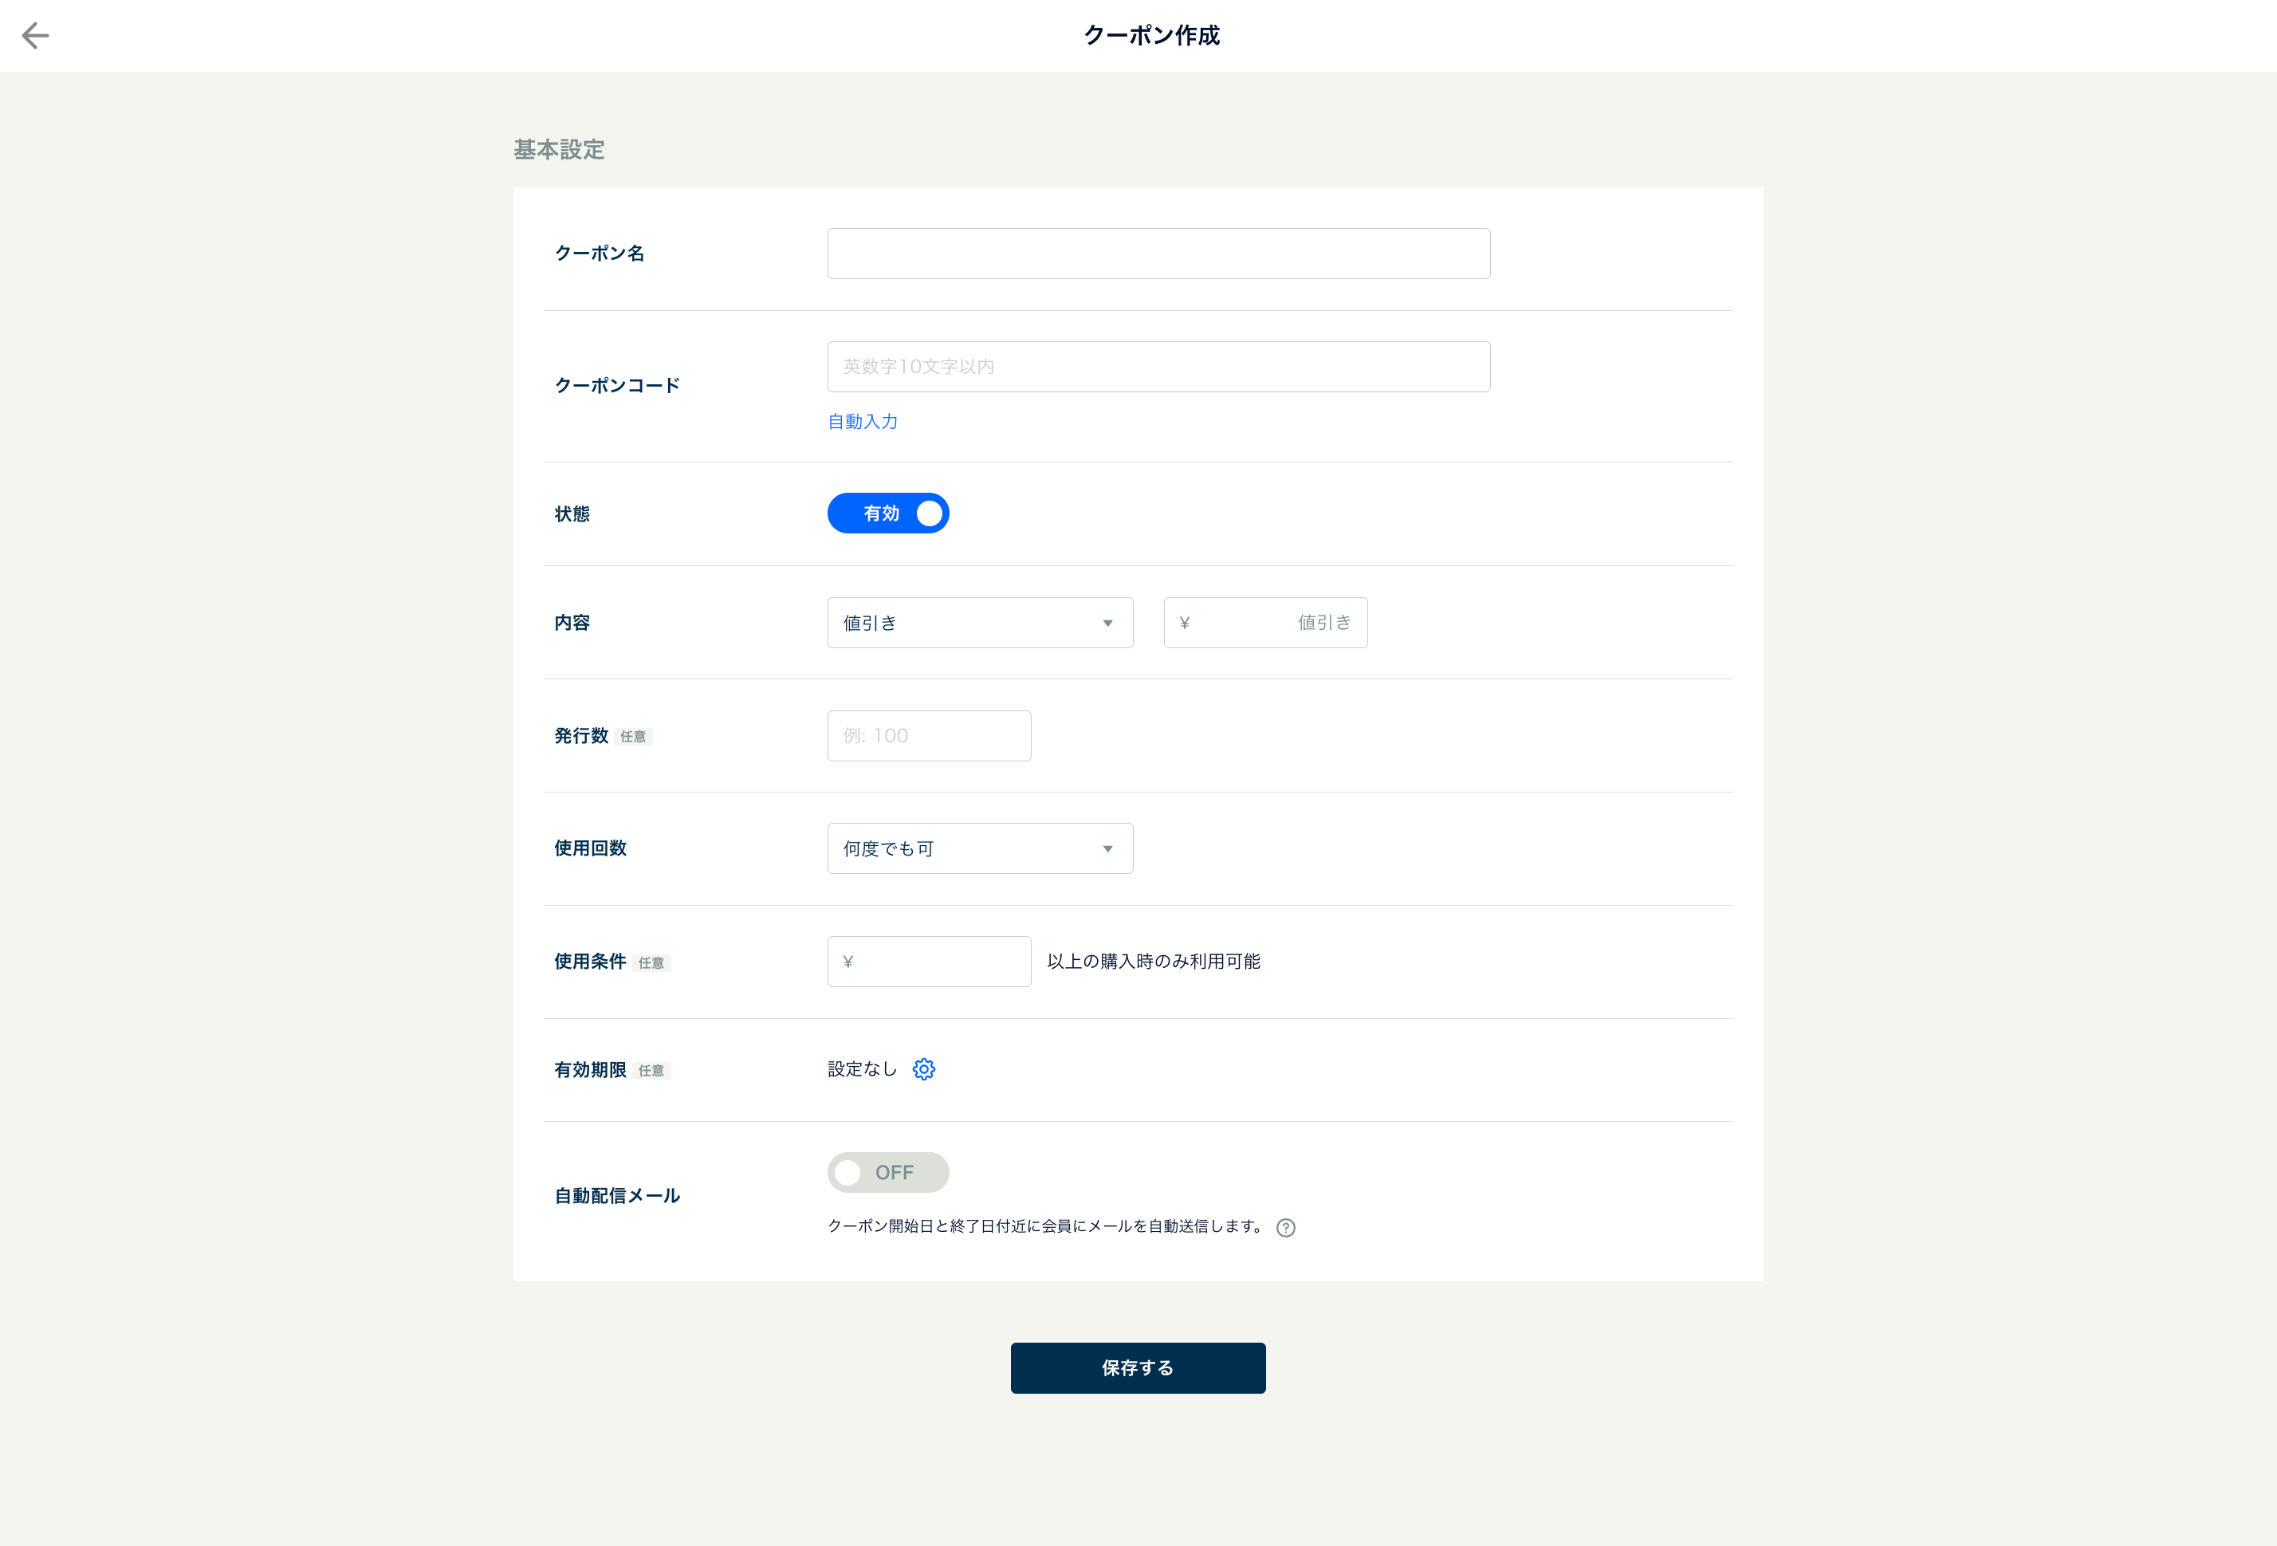Toggle the 有効 status switch
Screen dimensions: 2277x1546
tap(887, 513)
